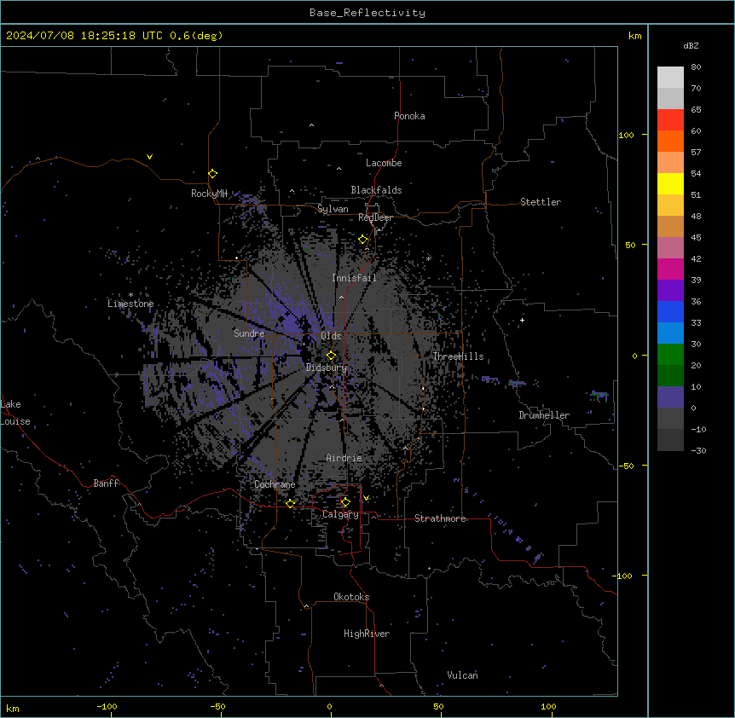
Task: Click the white plus marker north of Drumheller
Action: coord(522,320)
